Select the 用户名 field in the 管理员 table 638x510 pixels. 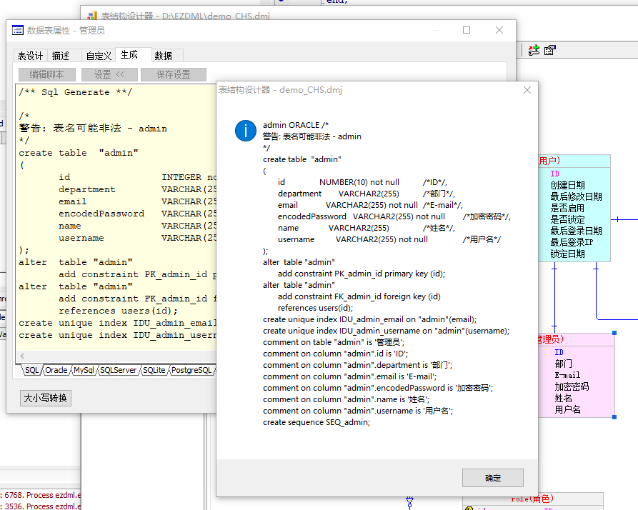click(567, 409)
